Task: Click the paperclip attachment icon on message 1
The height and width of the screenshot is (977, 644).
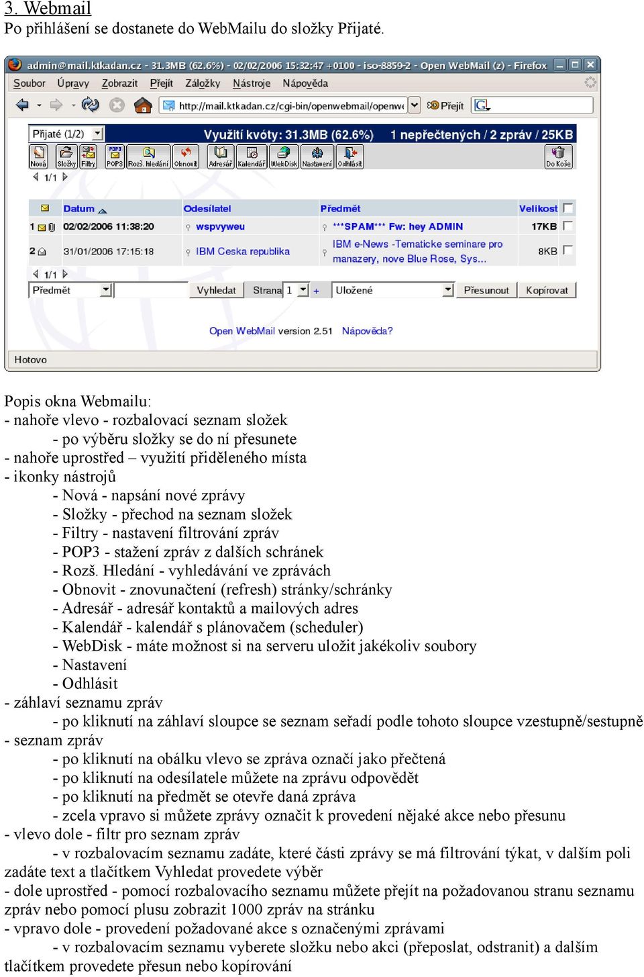Action: [x=52, y=227]
